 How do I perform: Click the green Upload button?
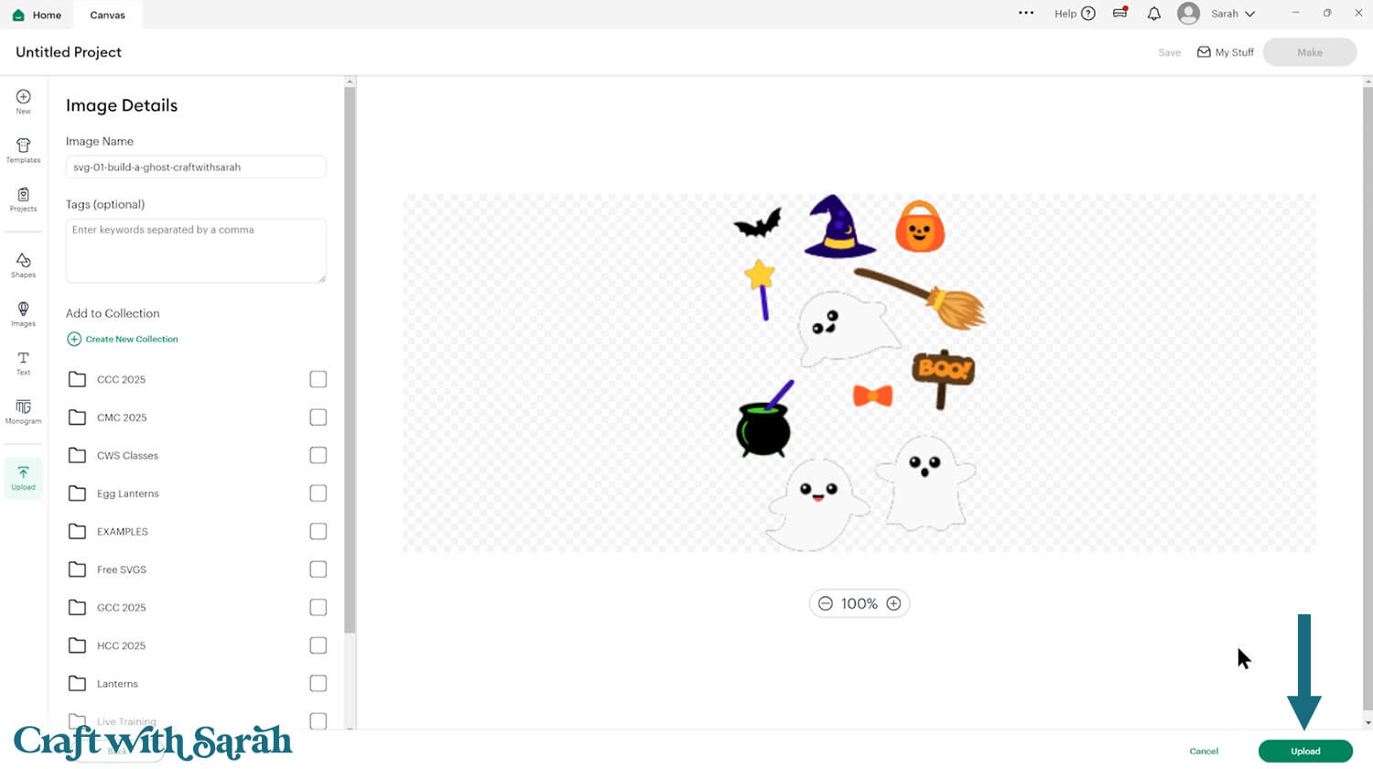click(x=1305, y=751)
